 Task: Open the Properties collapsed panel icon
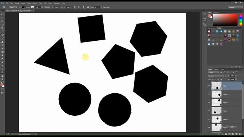204,19
